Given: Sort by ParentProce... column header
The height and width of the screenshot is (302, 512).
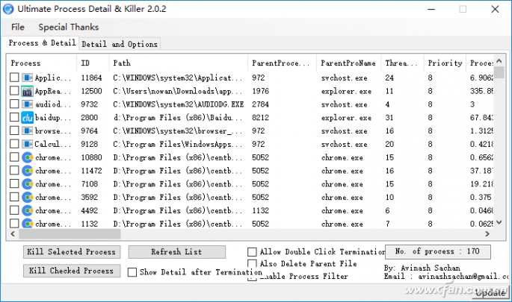Looking at the screenshot, I should click(x=283, y=63).
